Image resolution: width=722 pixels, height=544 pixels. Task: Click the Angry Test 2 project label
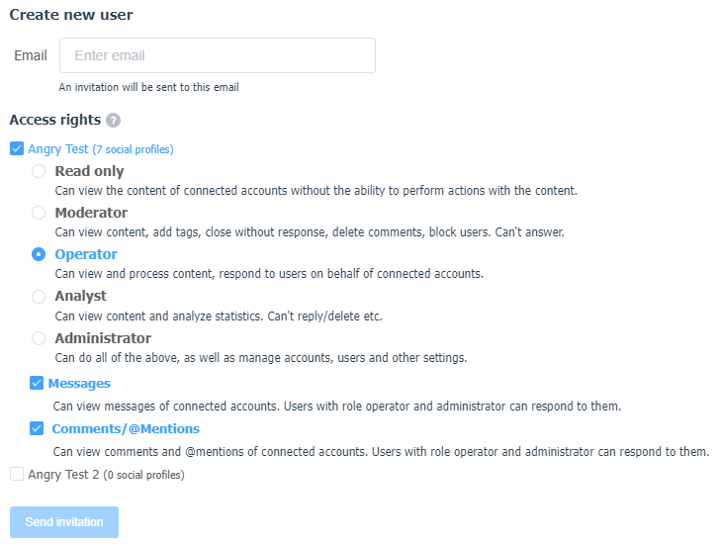click(107, 475)
